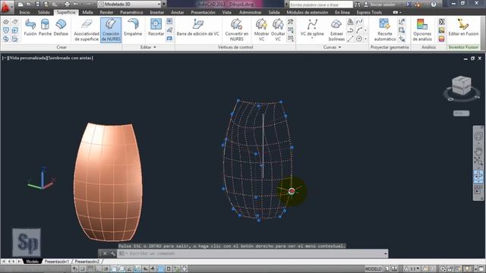Click the Proyectar geometría panel label
This screenshot has height=273, width=486.
[390, 47]
